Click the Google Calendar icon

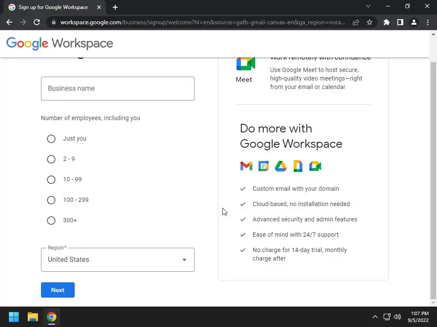tap(263, 166)
